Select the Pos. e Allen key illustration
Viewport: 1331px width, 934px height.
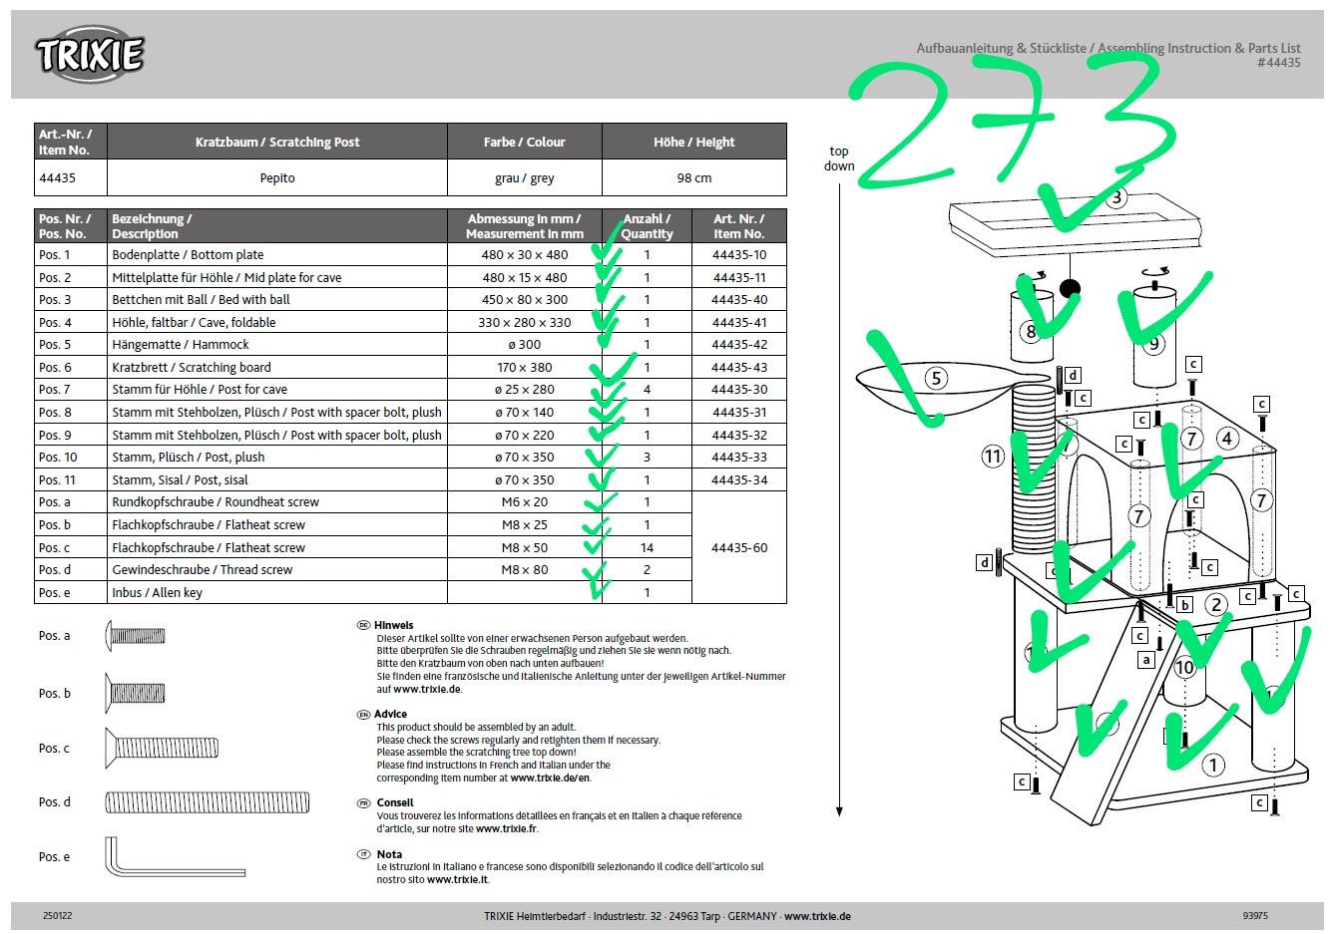click(175, 857)
